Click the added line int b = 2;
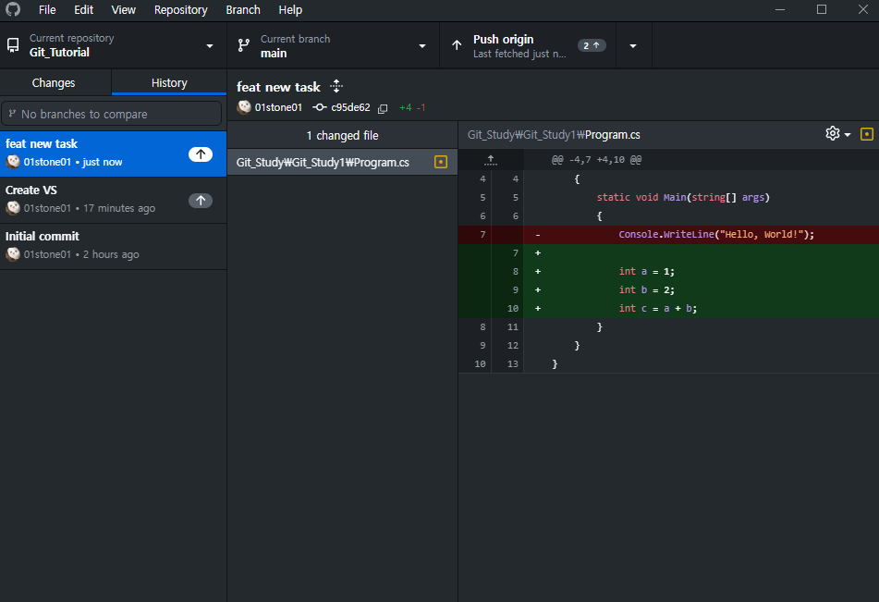The height and width of the screenshot is (602, 879). [668, 290]
